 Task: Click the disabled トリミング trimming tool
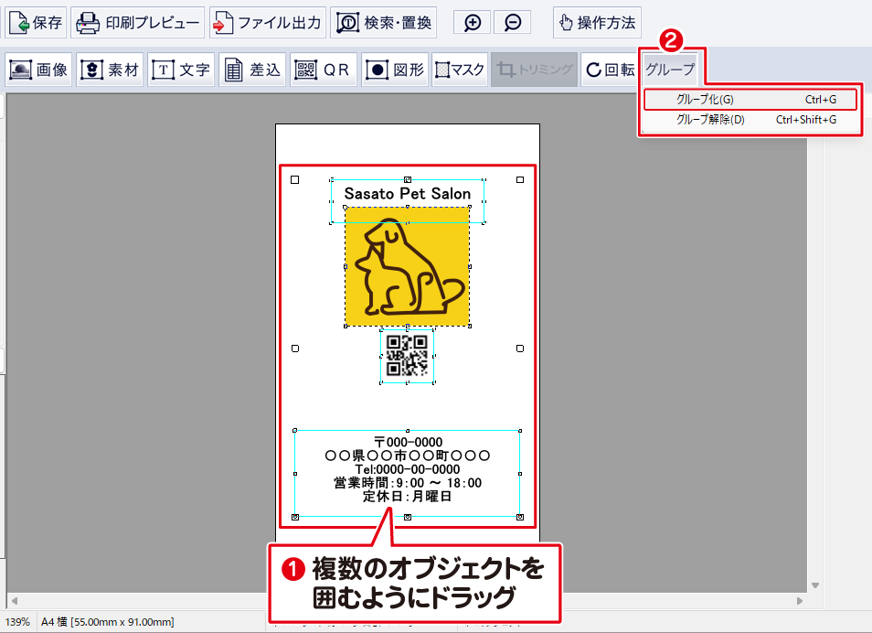click(534, 70)
